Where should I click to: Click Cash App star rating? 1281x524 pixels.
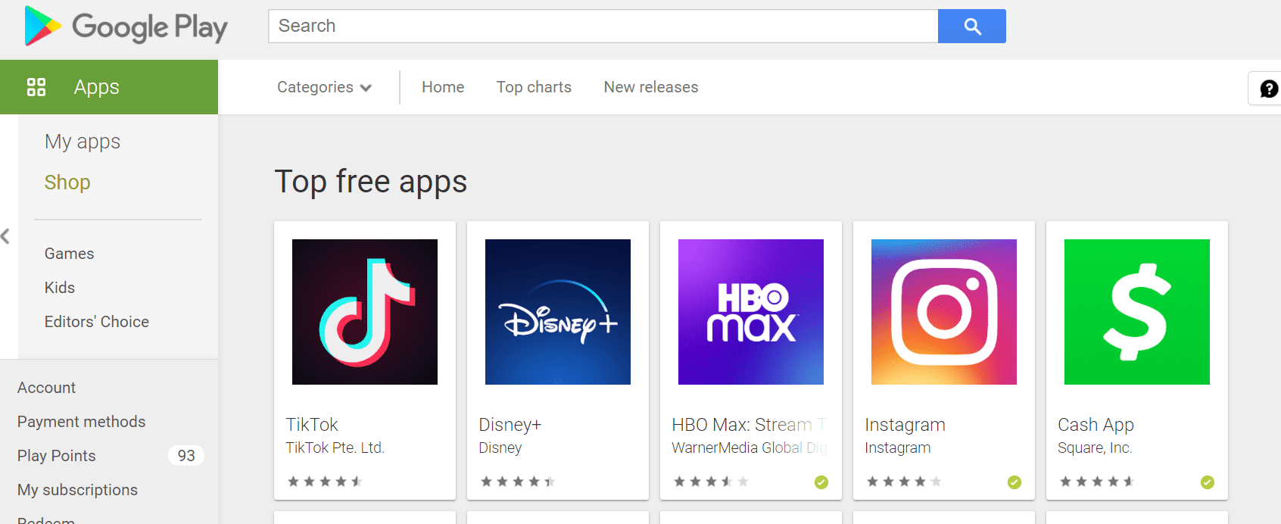1097,482
